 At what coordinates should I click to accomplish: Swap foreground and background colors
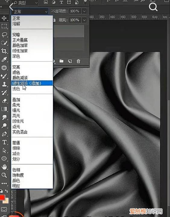6,191
